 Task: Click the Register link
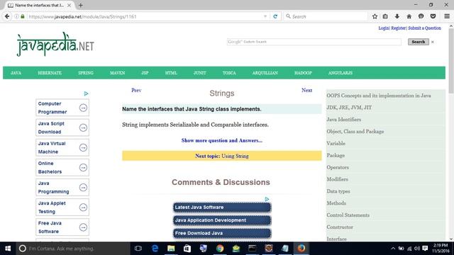tap(399, 28)
